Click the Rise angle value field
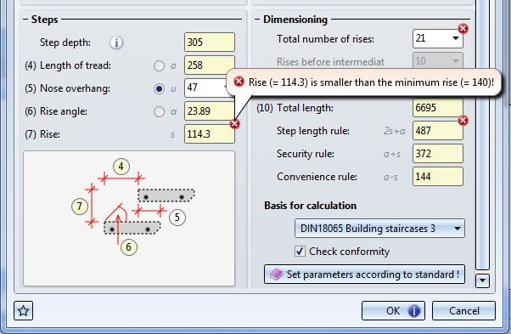The width and height of the screenshot is (511, 334). (x=210, y=110)
